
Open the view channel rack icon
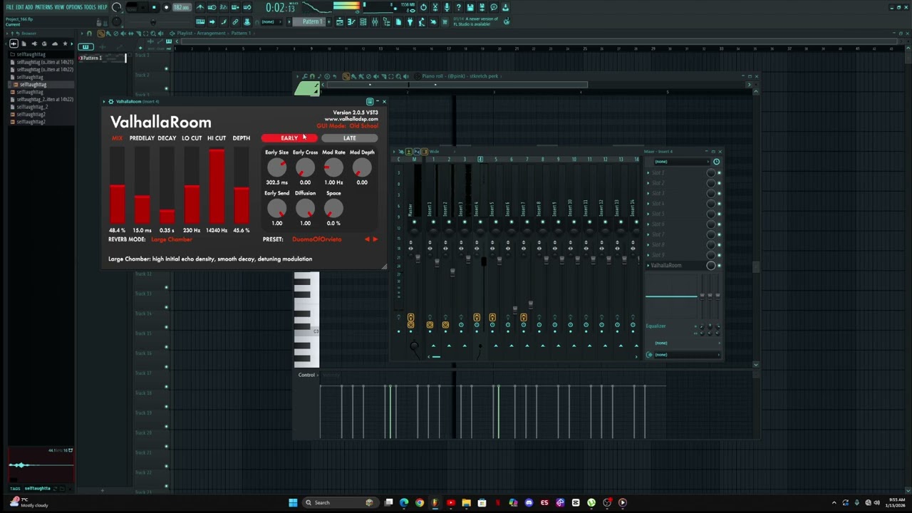point(363,22)
